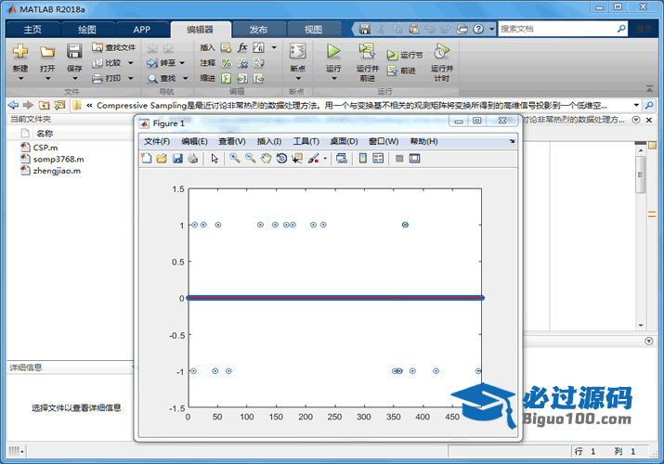Click the Save (保存) disk icon
This screenshot has width=664, height=464.
(x=74, y=51)
